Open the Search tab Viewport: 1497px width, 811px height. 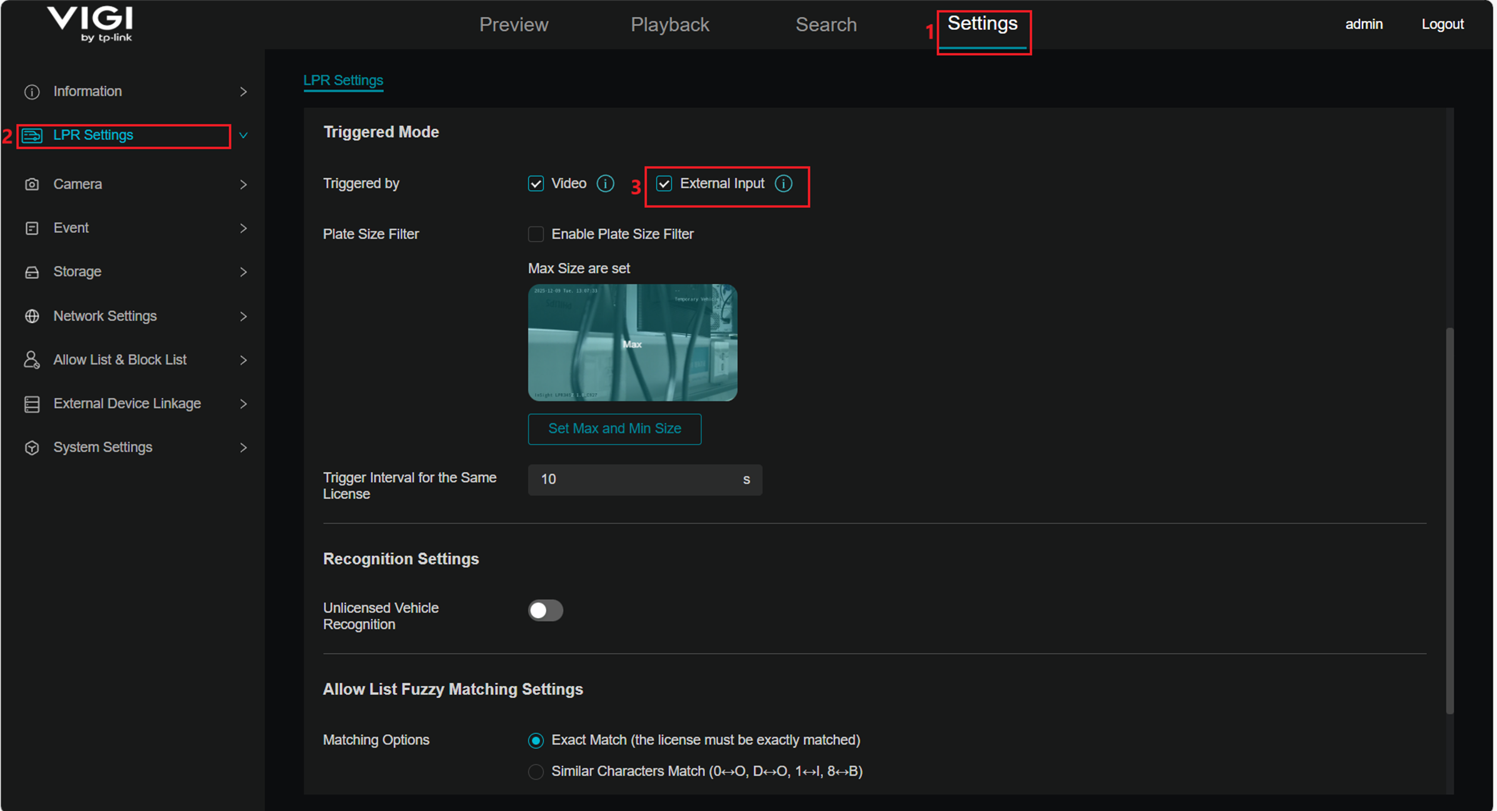826,24
